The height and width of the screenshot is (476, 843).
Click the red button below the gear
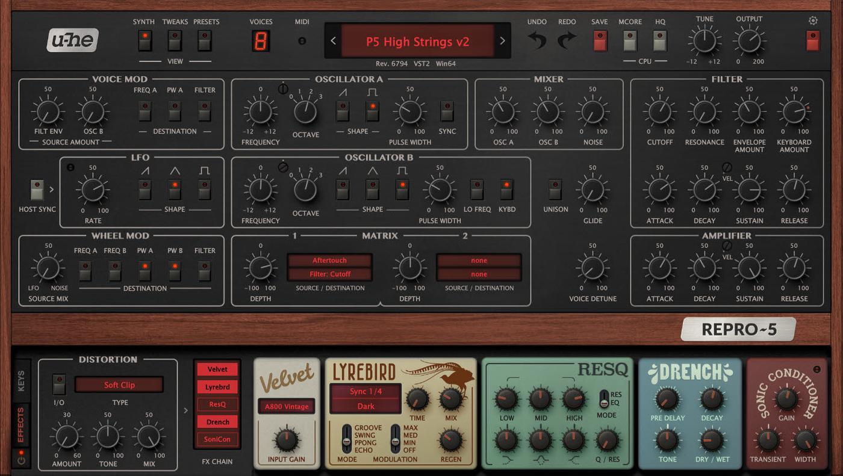(813, 41)
